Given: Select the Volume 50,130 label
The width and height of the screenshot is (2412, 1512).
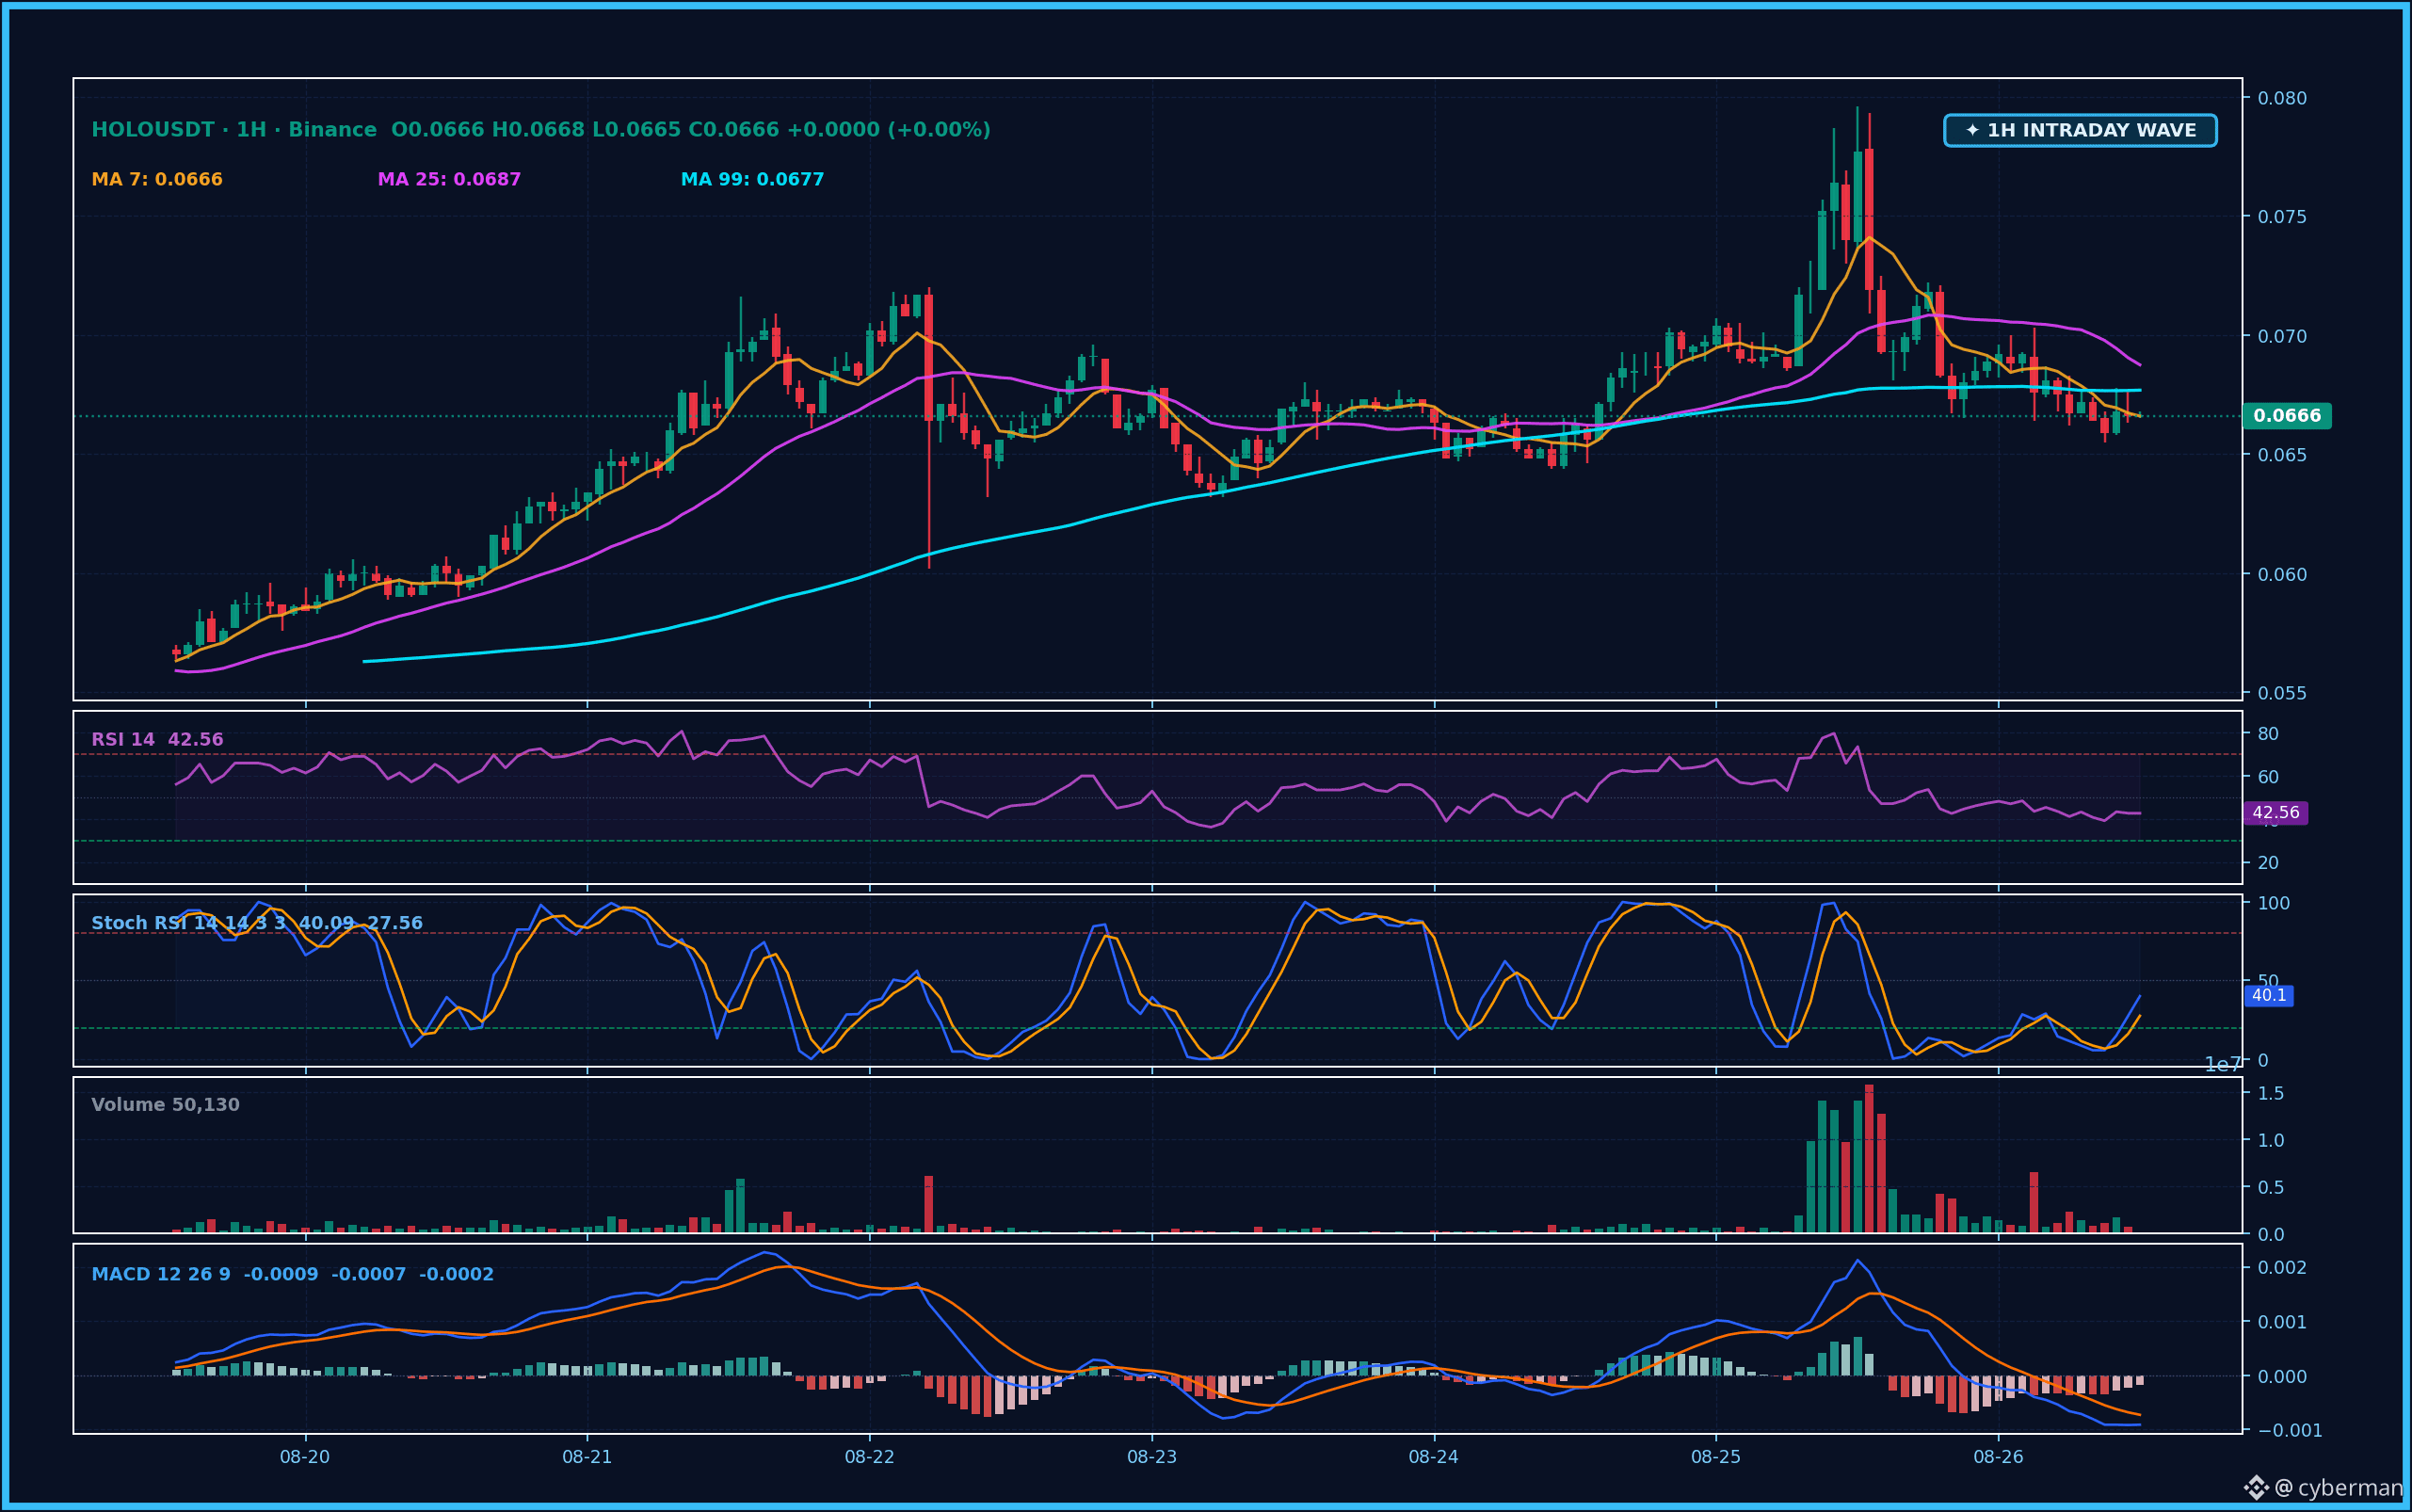Looking at the screenshot, I should [165, 1105].
